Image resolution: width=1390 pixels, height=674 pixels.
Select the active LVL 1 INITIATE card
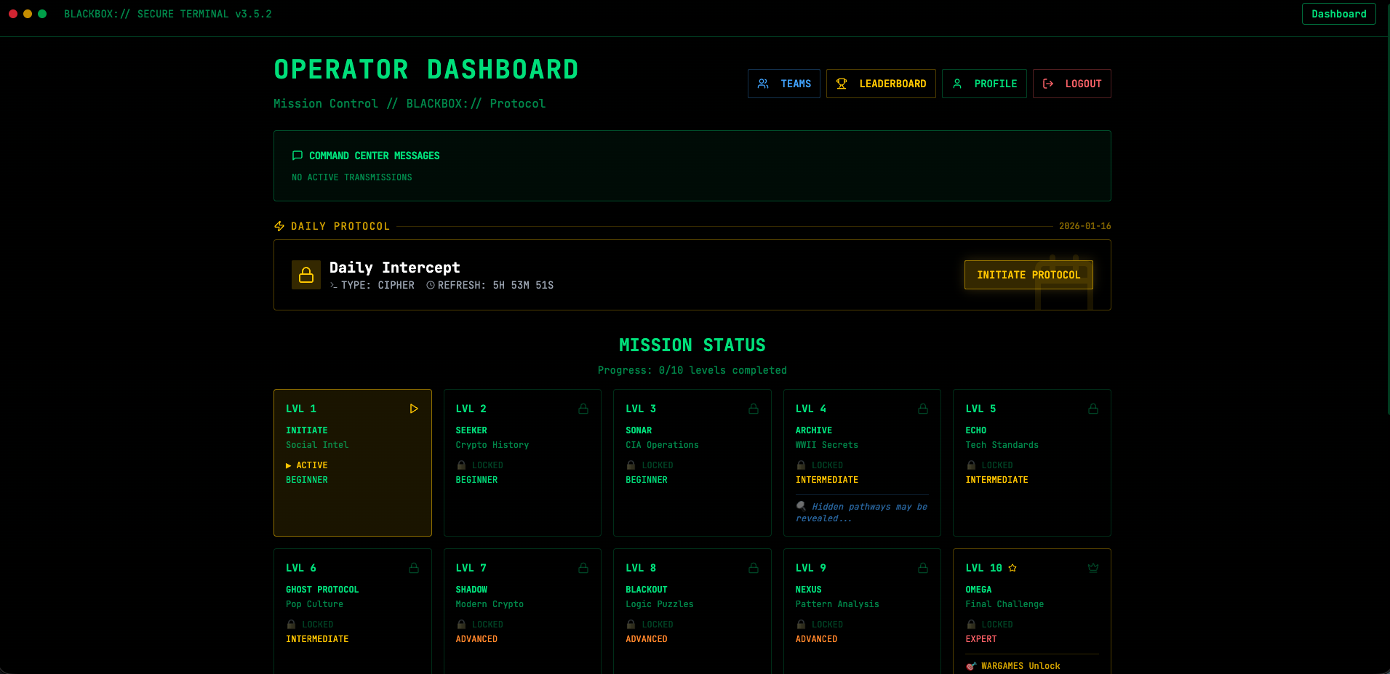pos(352,462)
